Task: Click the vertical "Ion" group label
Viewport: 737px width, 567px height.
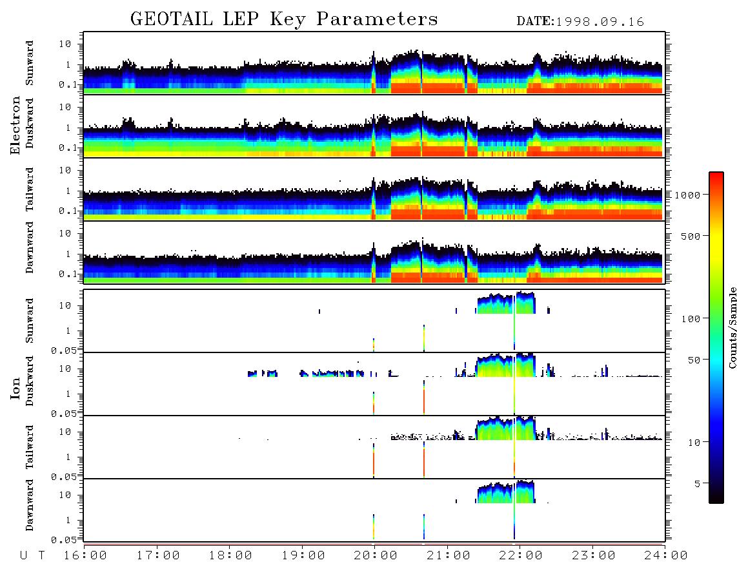Action: tap(15, 388)
